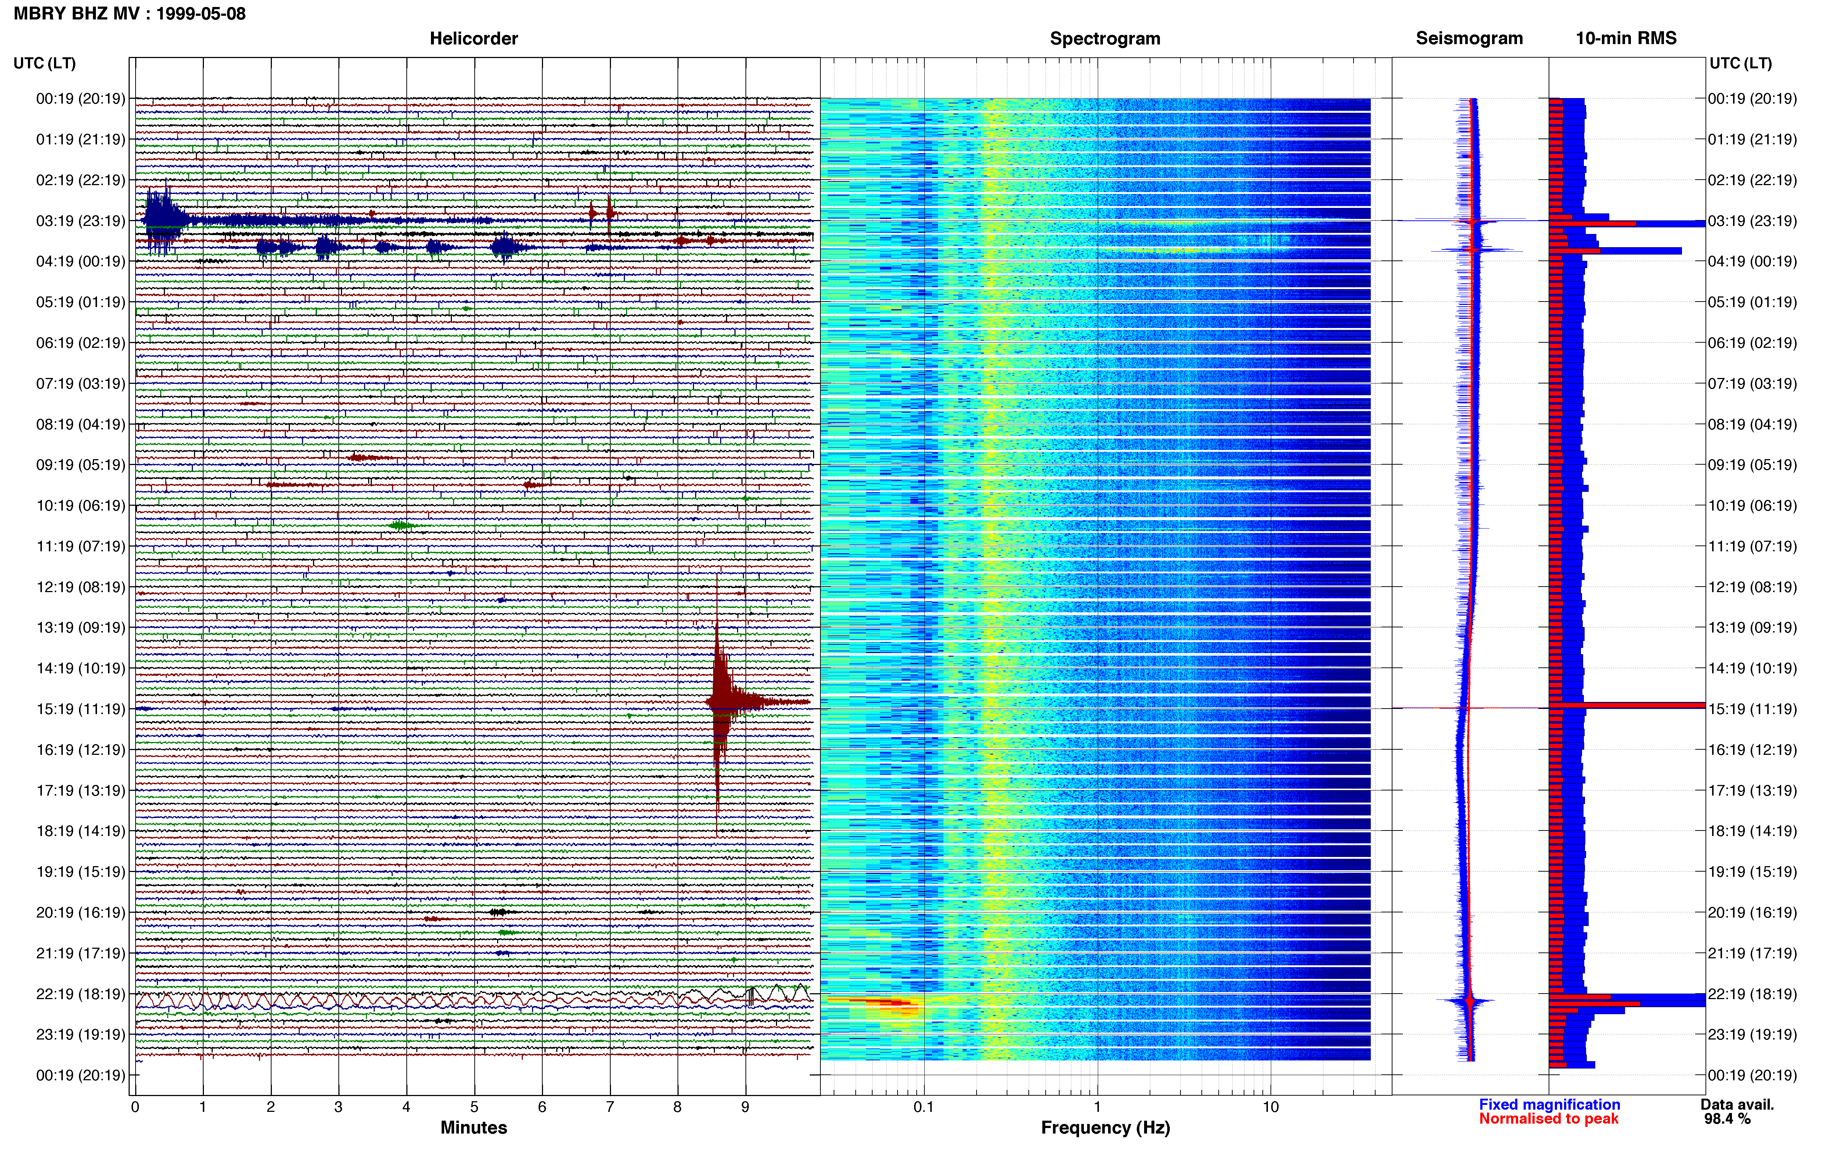
Task: Click the "0" tick on the Minutes axis
Action: [135, 1107]
